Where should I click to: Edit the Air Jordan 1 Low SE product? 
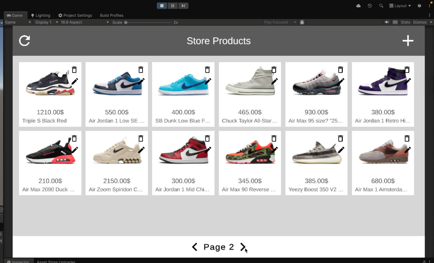(141, 81)
